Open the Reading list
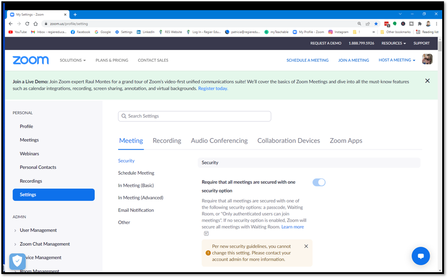This screenshot has width=448, height=278. click(427, 32)
